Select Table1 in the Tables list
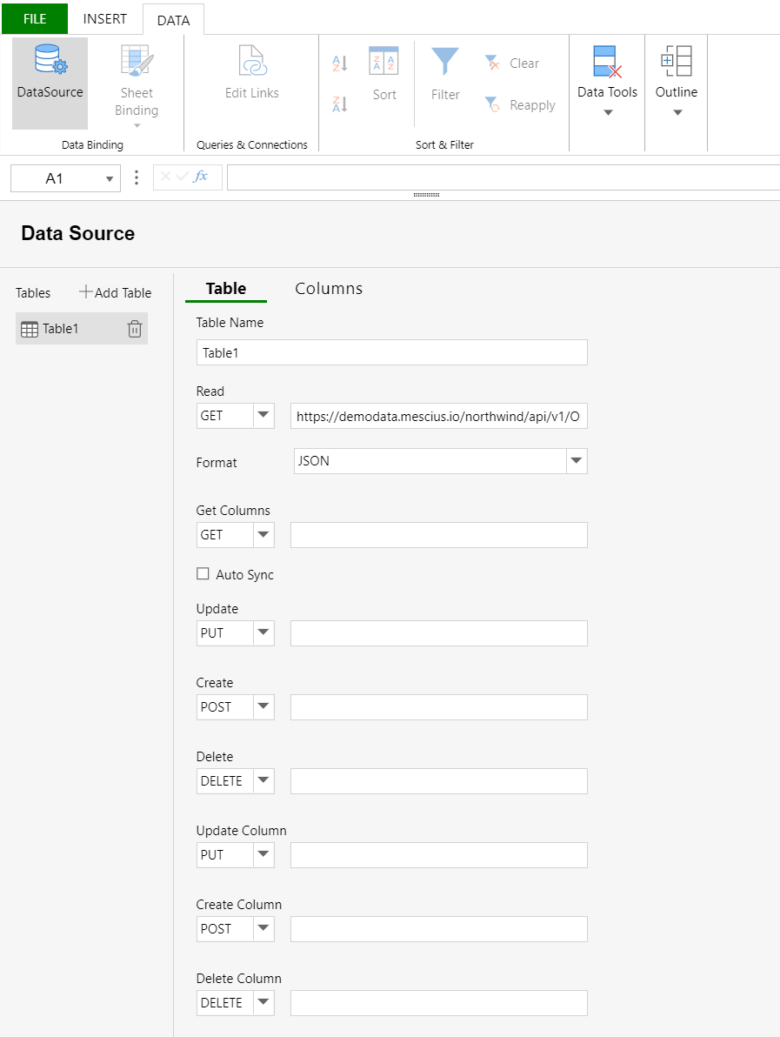The height and width of the screenshot is (1037, 780). (x=61, y=329)
